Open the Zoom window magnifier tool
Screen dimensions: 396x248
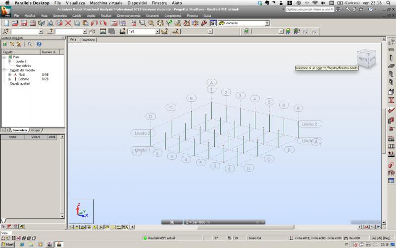(143, 23)
